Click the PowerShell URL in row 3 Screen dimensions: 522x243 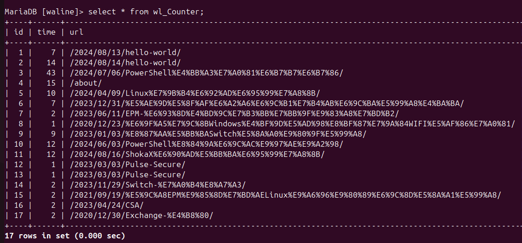tap(206, 73)
